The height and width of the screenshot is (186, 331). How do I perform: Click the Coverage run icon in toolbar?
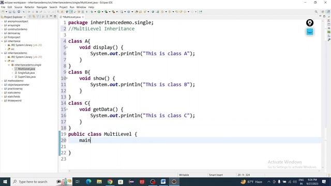pyautogui.click(x=106, y=12)
